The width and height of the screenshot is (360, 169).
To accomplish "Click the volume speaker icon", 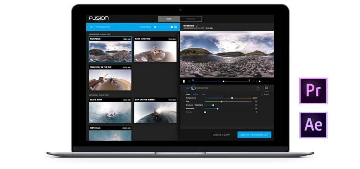I will click(257, 81).
